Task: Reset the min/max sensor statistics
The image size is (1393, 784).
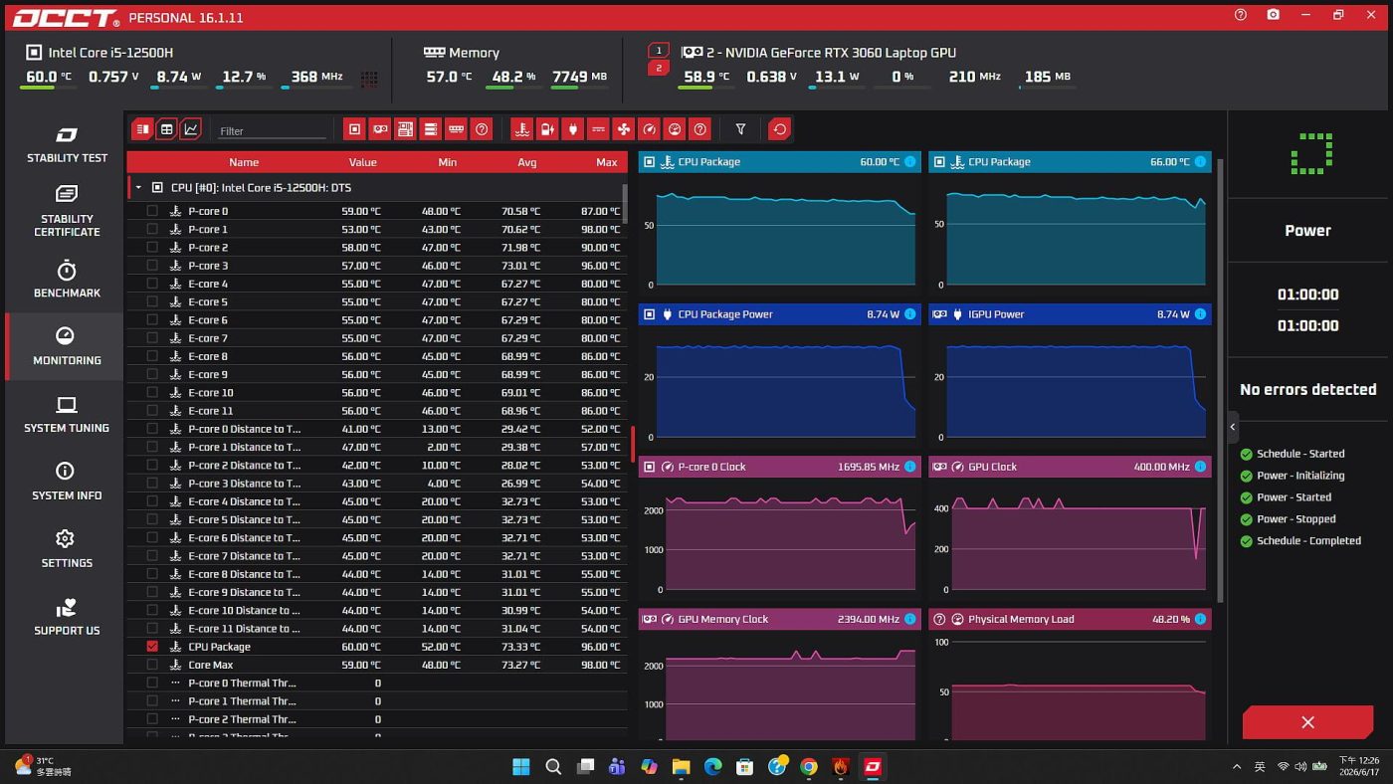Action: click(x=780, y=129)
